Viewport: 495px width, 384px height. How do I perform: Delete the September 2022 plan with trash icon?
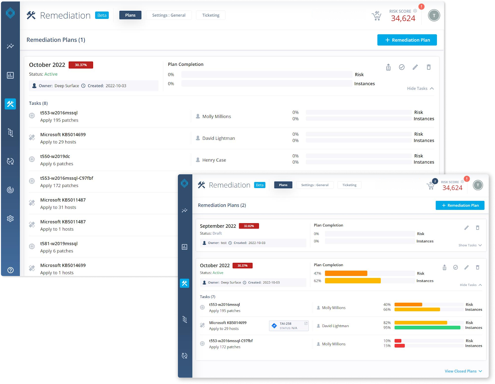click(x=477, y=228)
